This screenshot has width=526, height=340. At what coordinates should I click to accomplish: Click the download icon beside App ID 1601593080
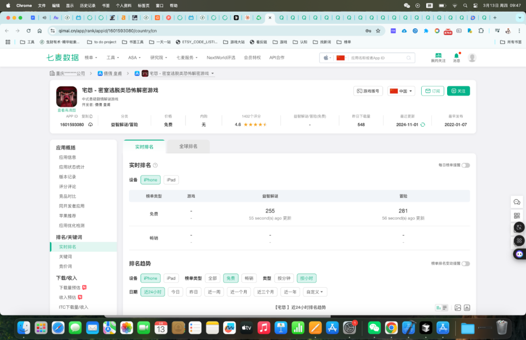[x=91, y=125]
